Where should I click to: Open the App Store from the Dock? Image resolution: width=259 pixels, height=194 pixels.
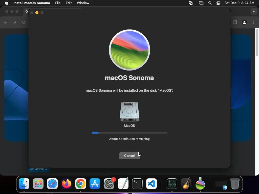[95, 184]
